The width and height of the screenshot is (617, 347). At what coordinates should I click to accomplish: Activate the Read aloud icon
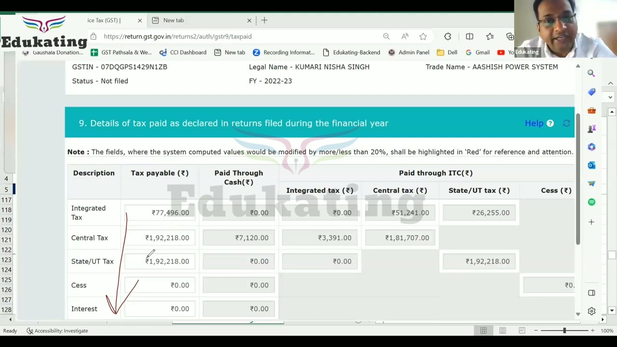click(x=405, y=36)
